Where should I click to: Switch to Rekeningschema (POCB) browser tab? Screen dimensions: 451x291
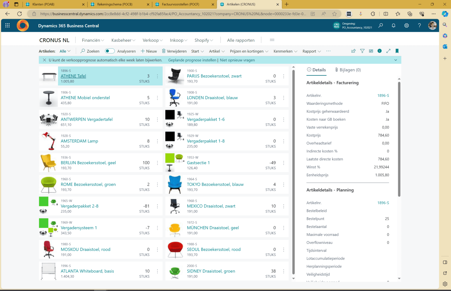click(x=120, y=4)
